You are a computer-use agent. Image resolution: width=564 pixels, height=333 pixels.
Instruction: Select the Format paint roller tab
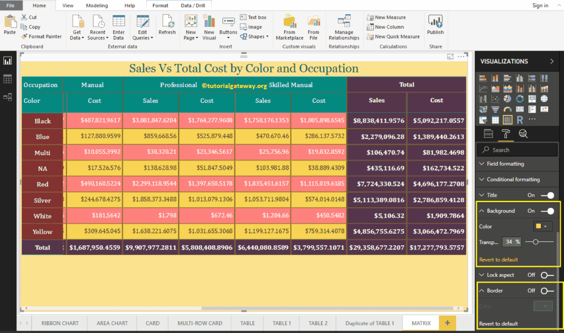[x=505, y=134]
